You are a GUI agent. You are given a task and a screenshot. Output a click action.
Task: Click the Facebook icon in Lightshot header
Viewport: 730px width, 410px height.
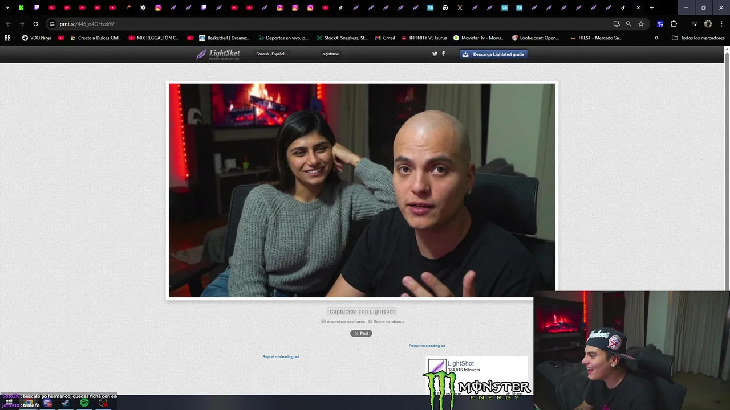[443, 54]
